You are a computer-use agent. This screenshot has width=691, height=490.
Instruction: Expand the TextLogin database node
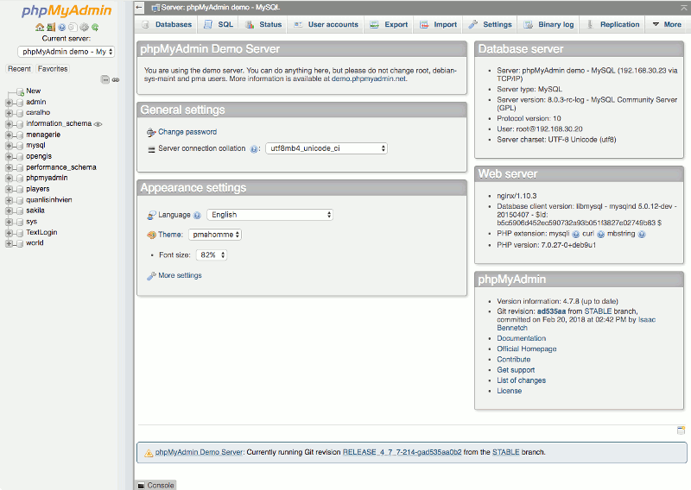point(9,232)
